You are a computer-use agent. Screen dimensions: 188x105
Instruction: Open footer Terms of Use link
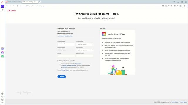(175, 102)
